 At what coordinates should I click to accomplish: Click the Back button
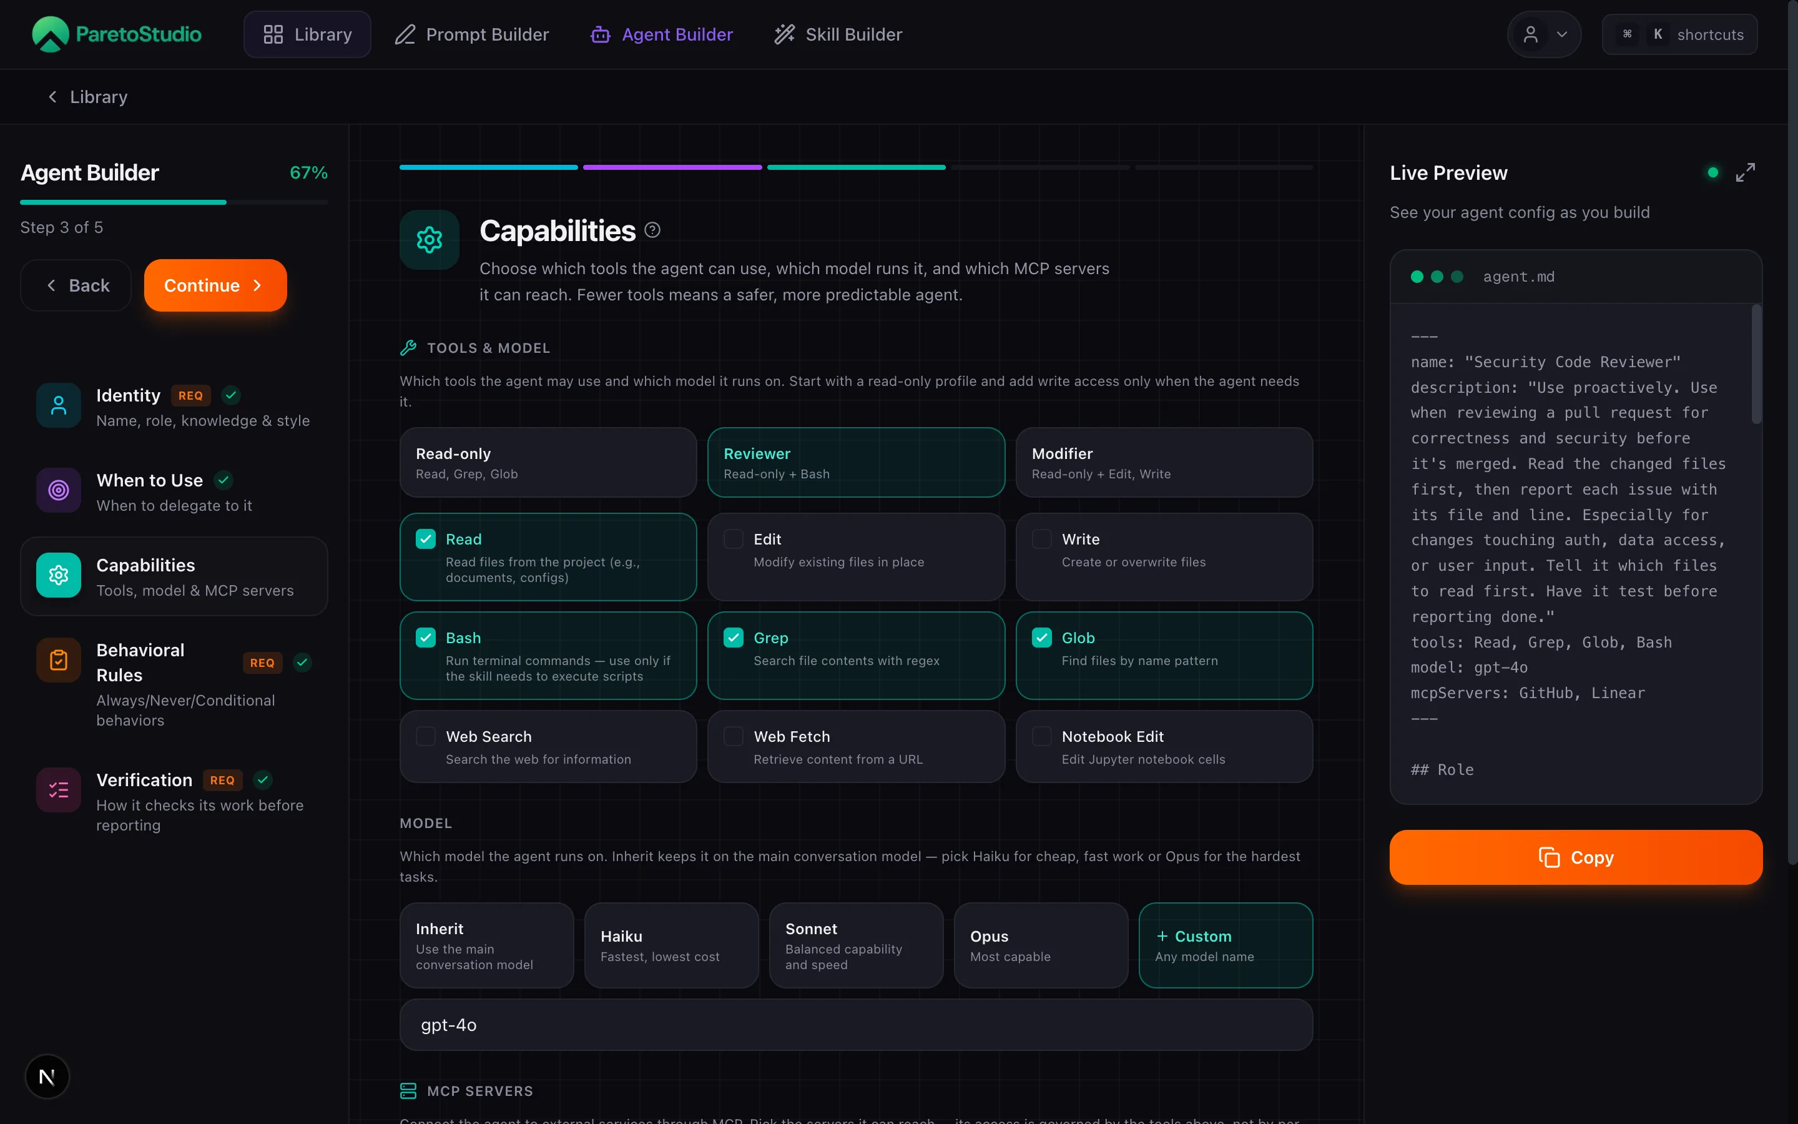coord(76,285)
